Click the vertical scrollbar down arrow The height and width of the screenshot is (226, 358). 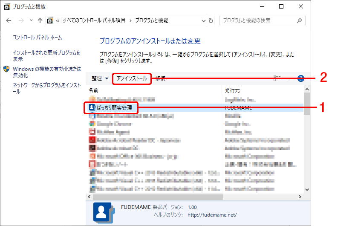[307, 190]
